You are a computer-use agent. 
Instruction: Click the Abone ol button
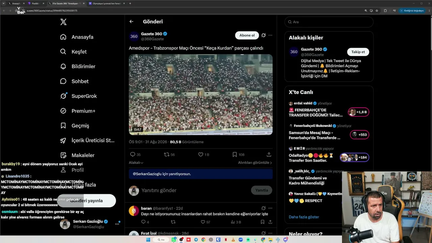tap(247, 35)
